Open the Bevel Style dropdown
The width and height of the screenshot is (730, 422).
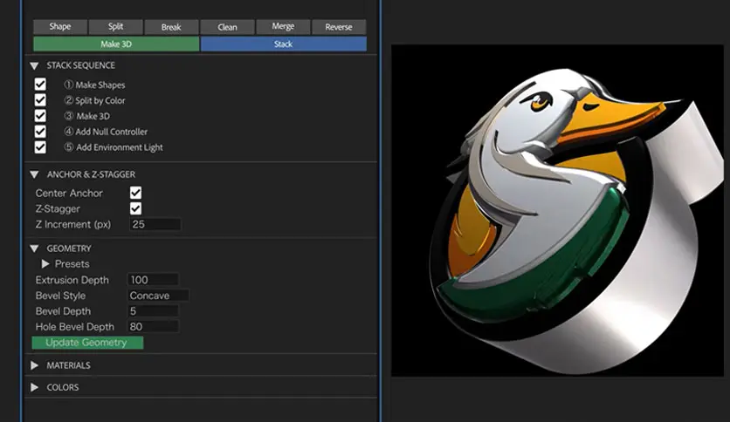[x=158, y=295]
